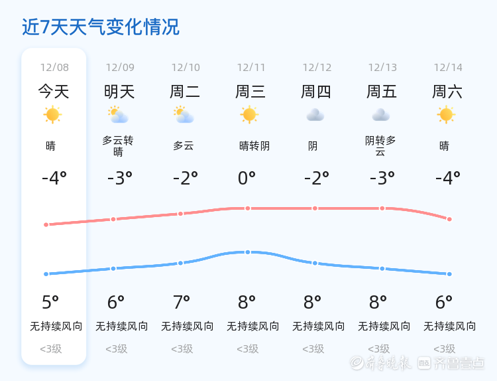This screenshot has width=497, height=381.
Task: Click tomorrow's partly cloudy weather icon
Action: tap(118, 115)
